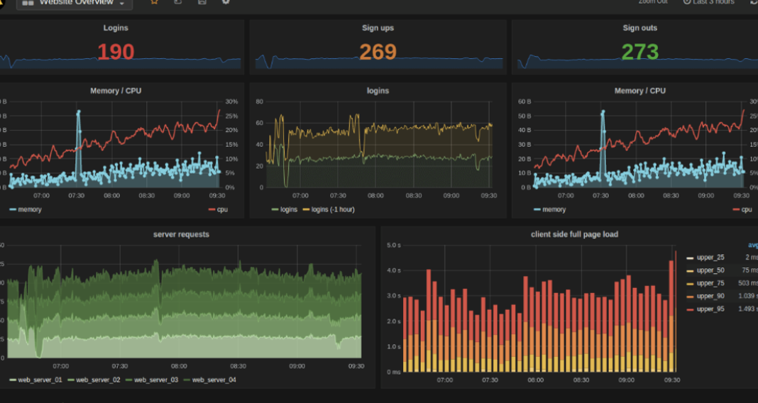Open the Sign outs panel title menu
Screen dimensions: 758x403
click(639, 28)
